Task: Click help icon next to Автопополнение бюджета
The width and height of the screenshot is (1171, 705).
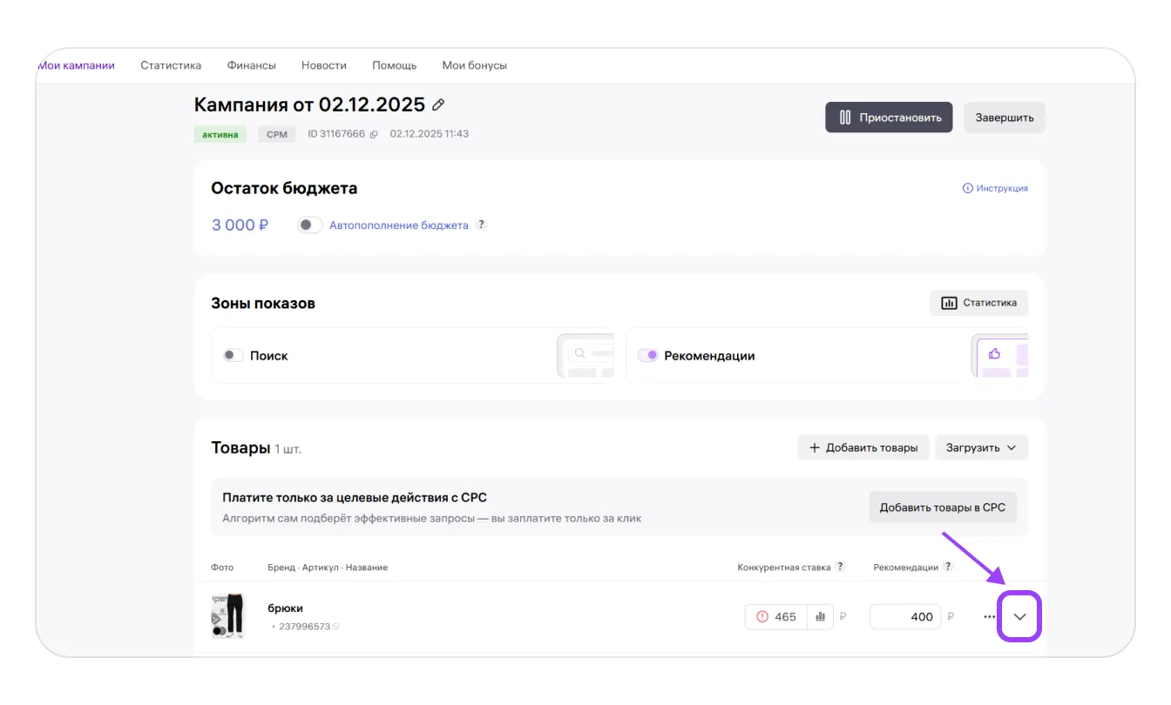Action: 481,225
